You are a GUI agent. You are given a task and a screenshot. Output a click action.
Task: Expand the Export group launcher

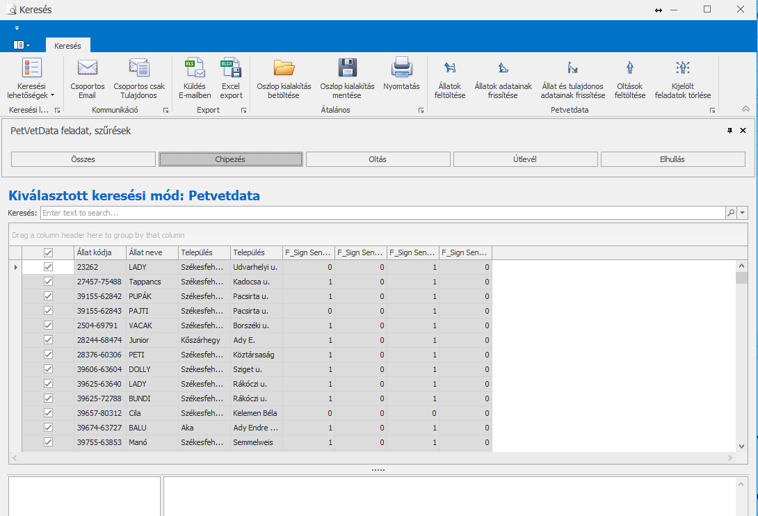(243, 111)
